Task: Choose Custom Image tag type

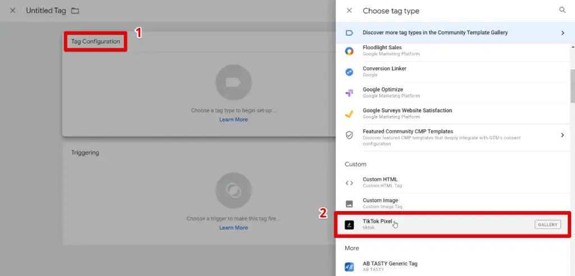Action: click(x=453, y=203)
